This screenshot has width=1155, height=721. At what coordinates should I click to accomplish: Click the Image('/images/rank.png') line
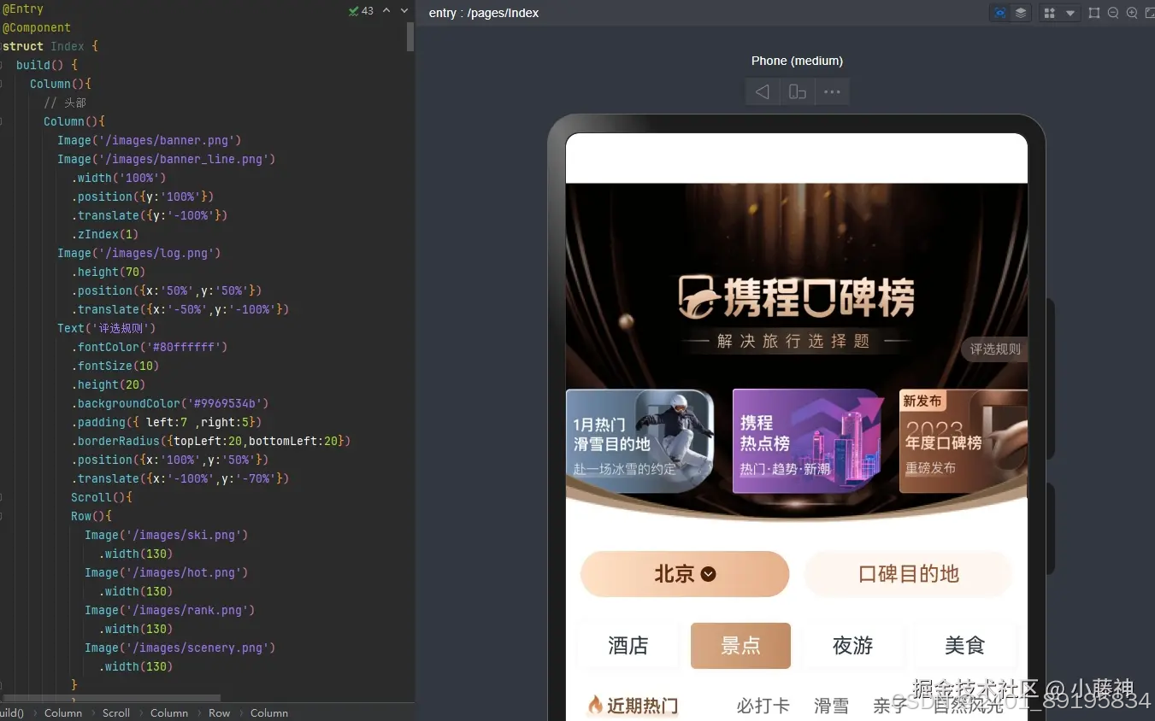coord(169,610)
